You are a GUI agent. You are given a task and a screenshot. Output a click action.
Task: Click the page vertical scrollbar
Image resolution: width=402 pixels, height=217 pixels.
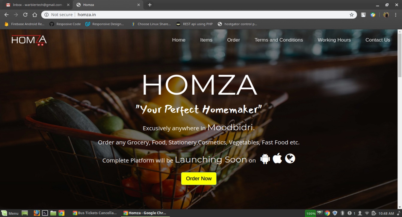tap(400, 119)
